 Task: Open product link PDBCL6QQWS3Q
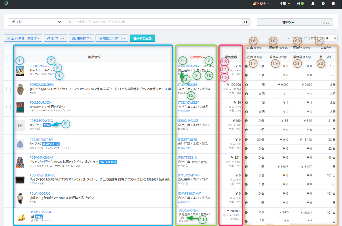pyautogui.click(x=41, y=121)
